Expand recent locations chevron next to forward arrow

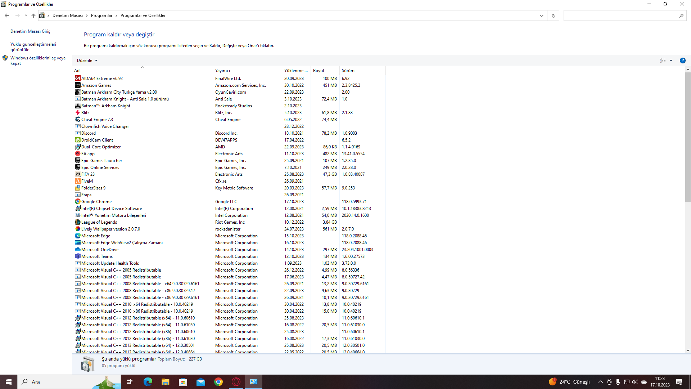pos(26,15)
